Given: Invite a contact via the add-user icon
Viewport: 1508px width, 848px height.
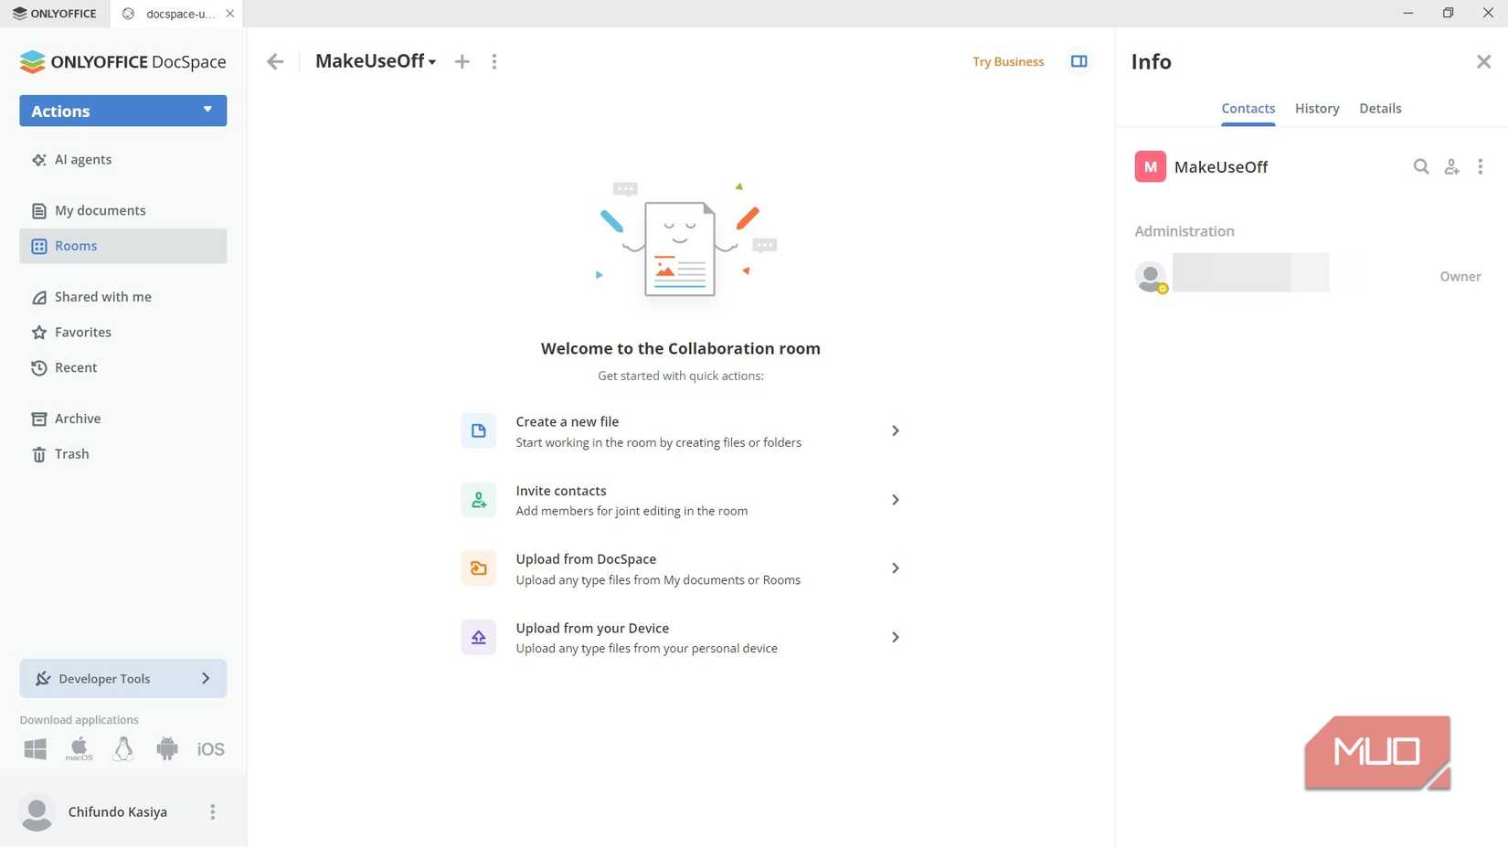Looking at the screenshot, I should point(1451,166).
